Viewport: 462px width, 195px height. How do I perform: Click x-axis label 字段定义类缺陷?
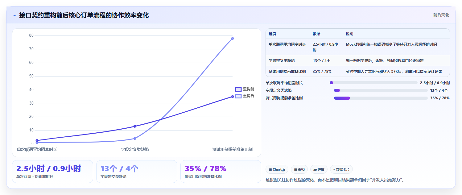coord(135,149)
